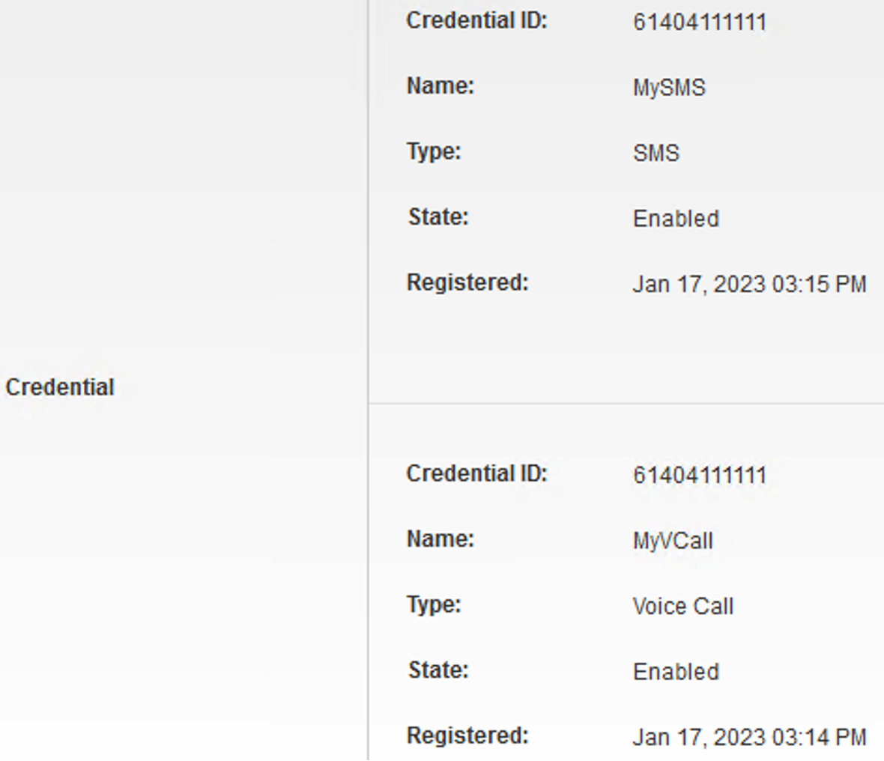Click the Name label beside MySMS

coord(441,86)
